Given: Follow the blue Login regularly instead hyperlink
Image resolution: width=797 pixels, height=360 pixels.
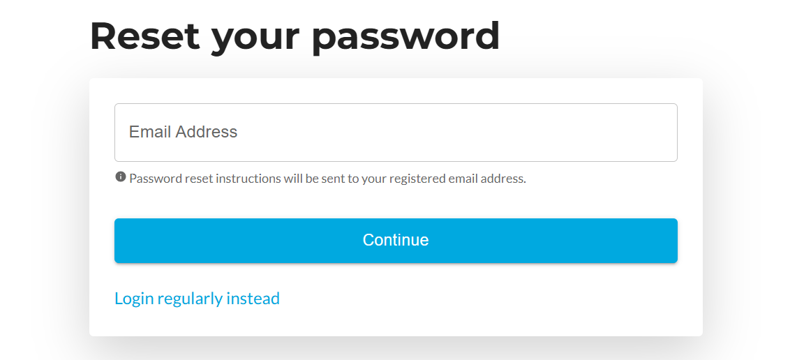Looking at the screenshot, I should tap(197, 299).
